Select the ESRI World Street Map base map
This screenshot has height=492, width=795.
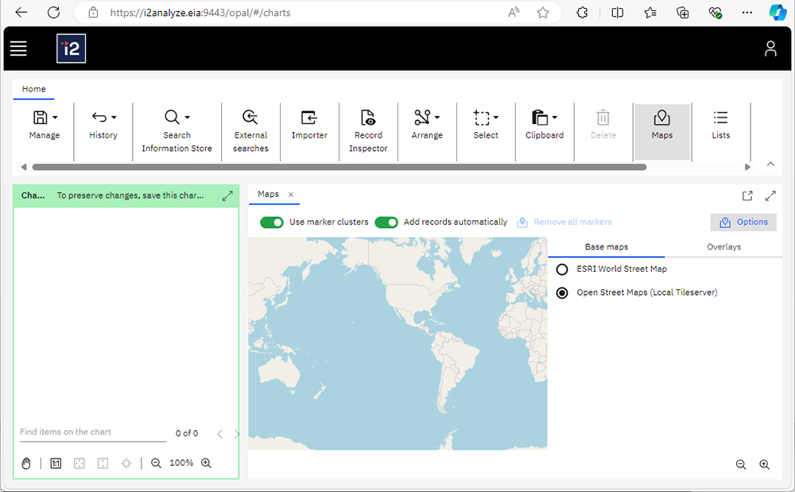tap(562, 269)
